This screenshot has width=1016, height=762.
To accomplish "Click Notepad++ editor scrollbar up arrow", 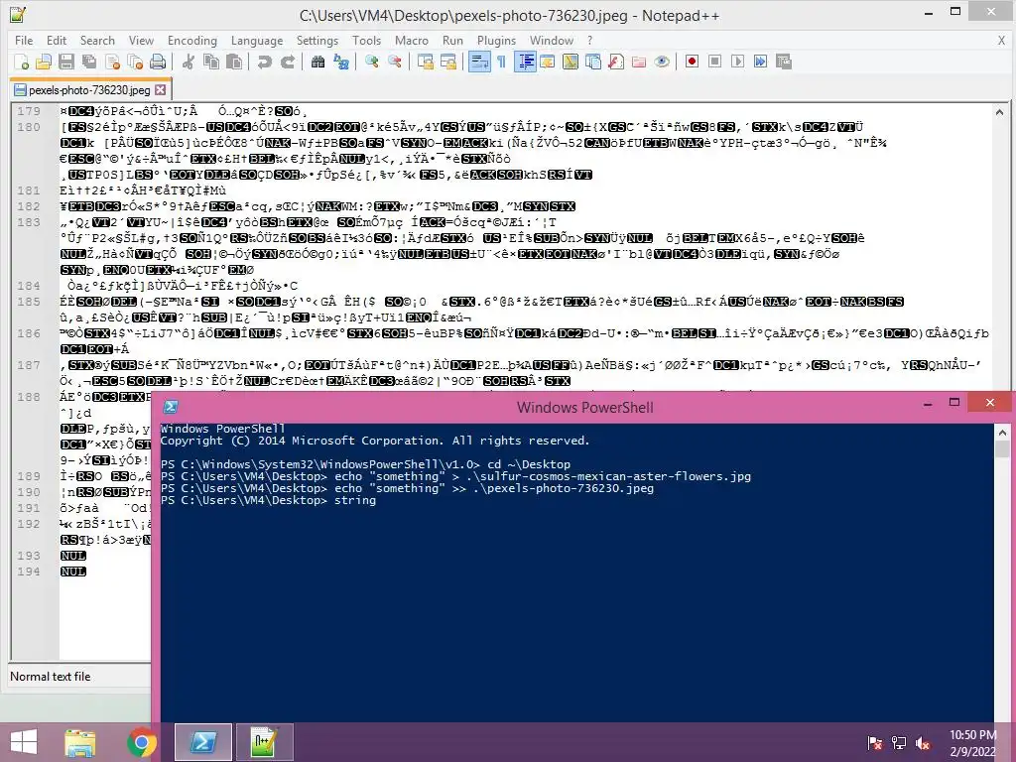I will click(999, 112).
